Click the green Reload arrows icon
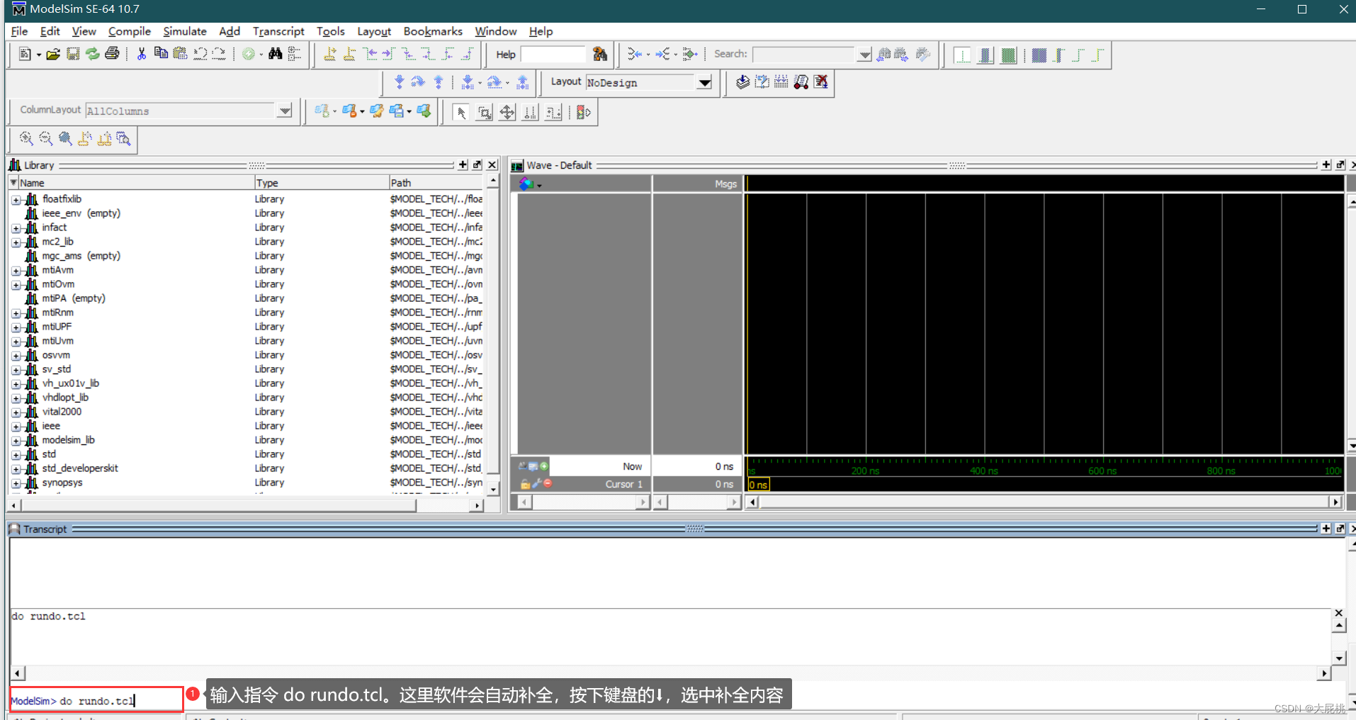The height and width of the screenshot is (720, 1356). tap(93, 54)
